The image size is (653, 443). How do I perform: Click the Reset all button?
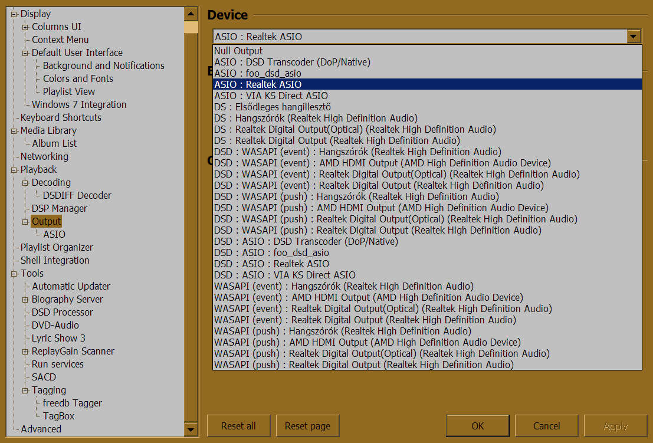[x=239, y=426]
